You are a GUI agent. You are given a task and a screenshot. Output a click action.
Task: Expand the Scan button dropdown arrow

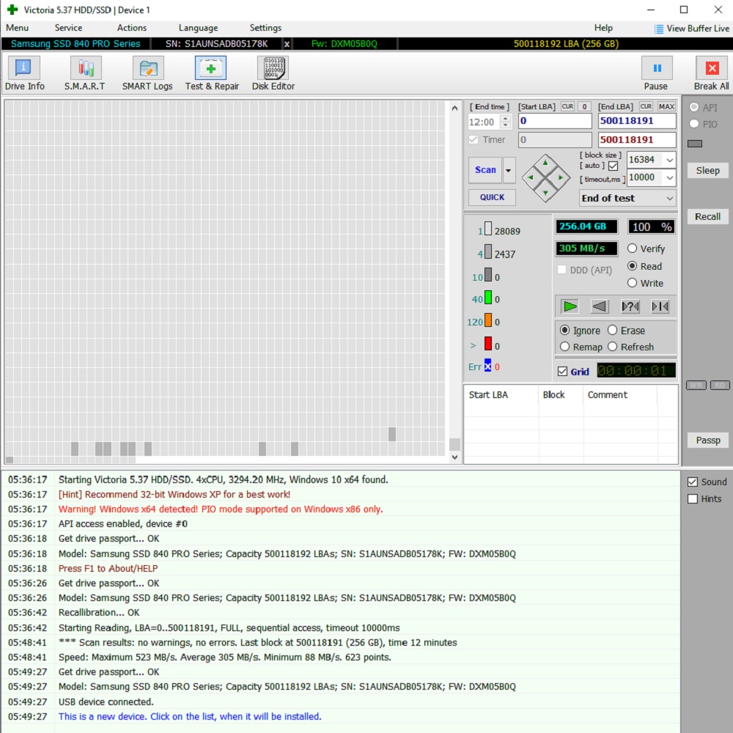pos(509,170)
